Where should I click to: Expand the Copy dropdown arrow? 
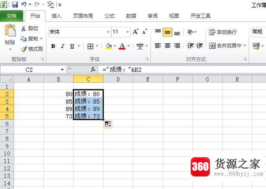click(x=41, y=39)
